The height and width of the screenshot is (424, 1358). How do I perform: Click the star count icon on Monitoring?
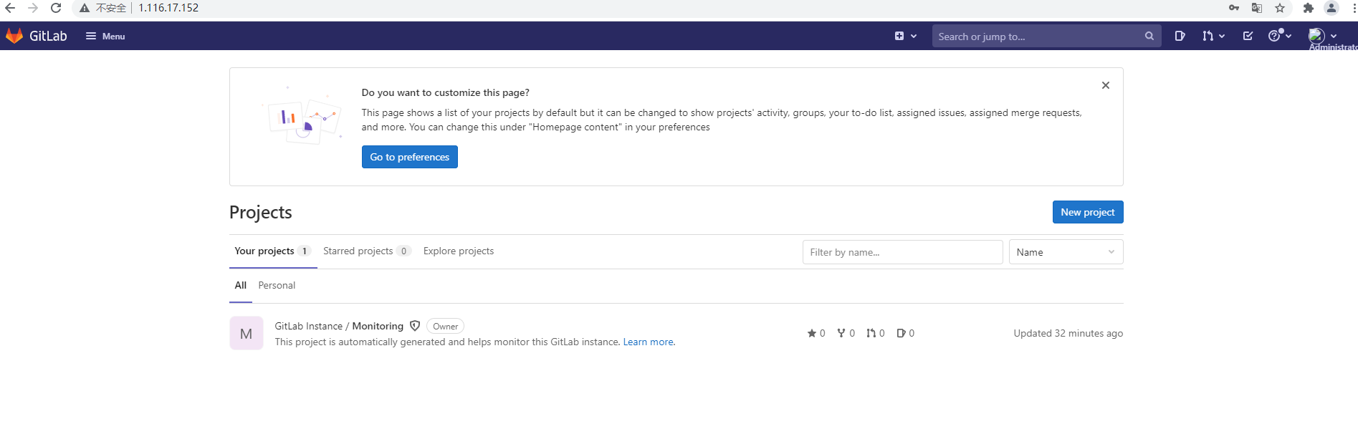812,333
